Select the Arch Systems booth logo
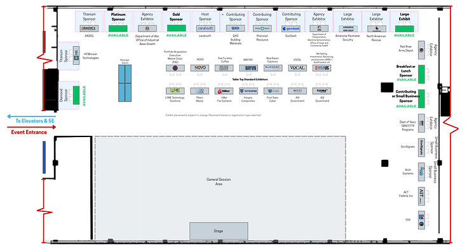469x250 pixels. [421, 172]
